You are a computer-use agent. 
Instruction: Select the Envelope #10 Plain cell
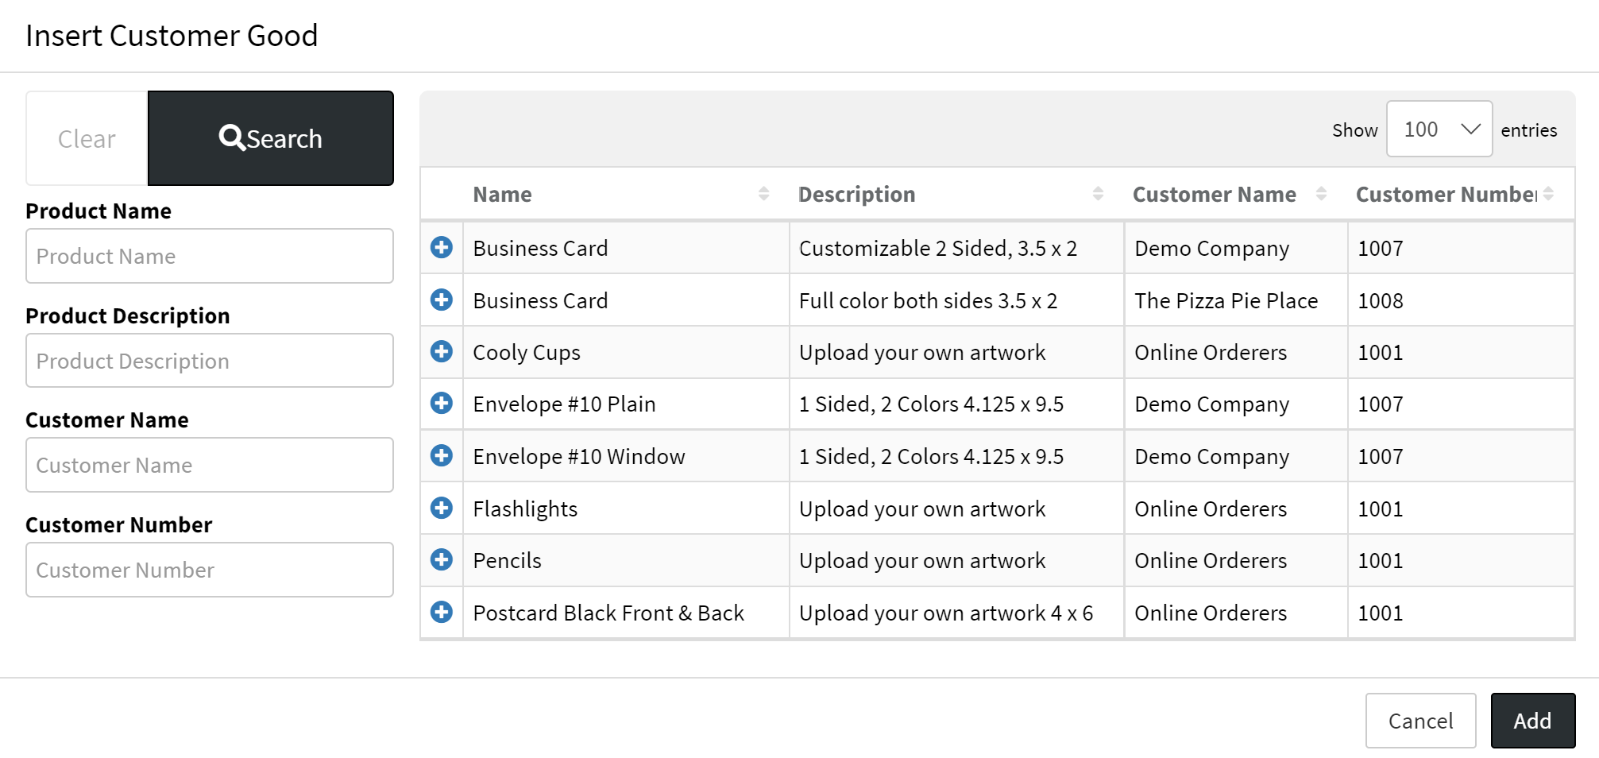point(626,404)
